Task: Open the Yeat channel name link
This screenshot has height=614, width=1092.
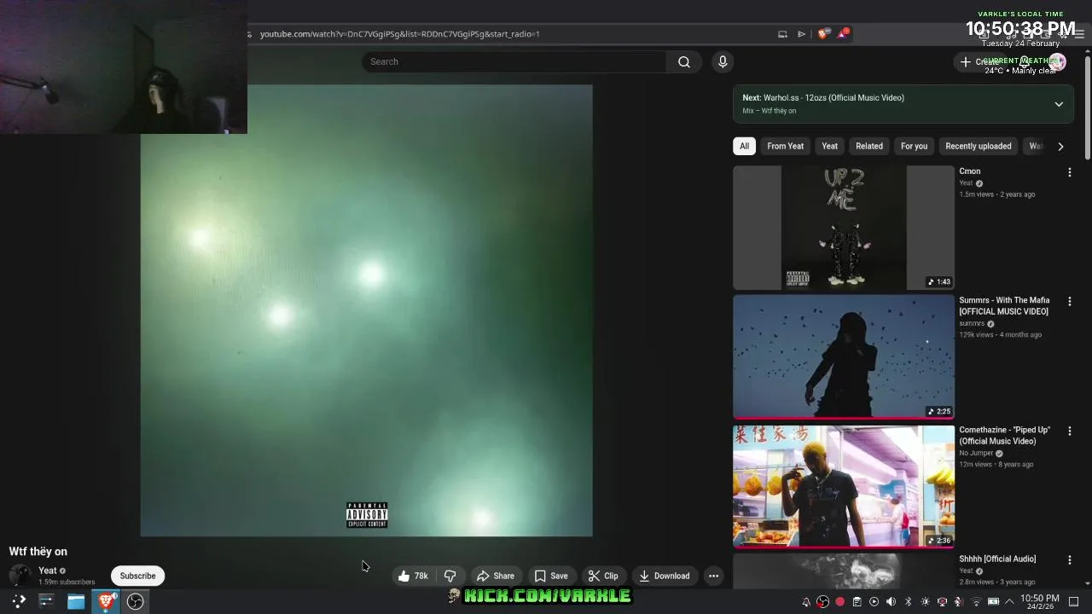Action: point(47,571)
